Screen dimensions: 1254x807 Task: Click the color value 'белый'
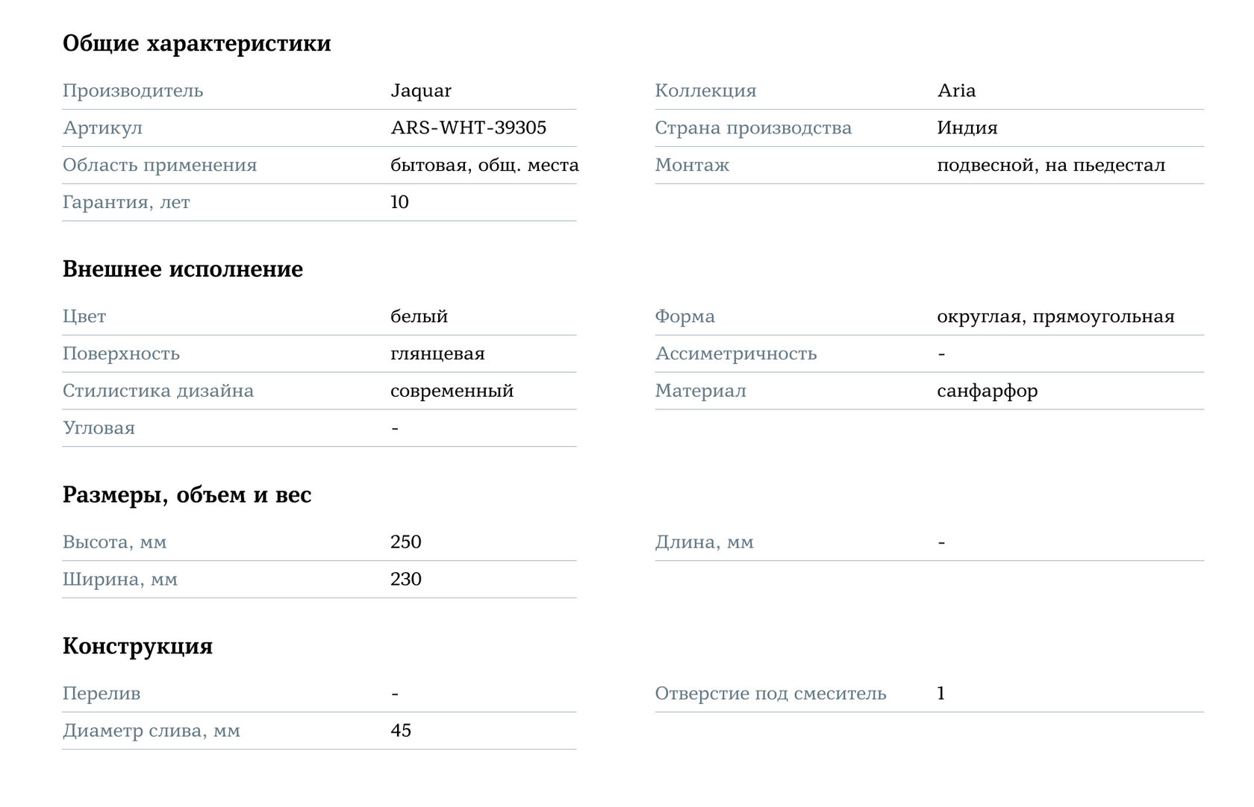[419, 316]
